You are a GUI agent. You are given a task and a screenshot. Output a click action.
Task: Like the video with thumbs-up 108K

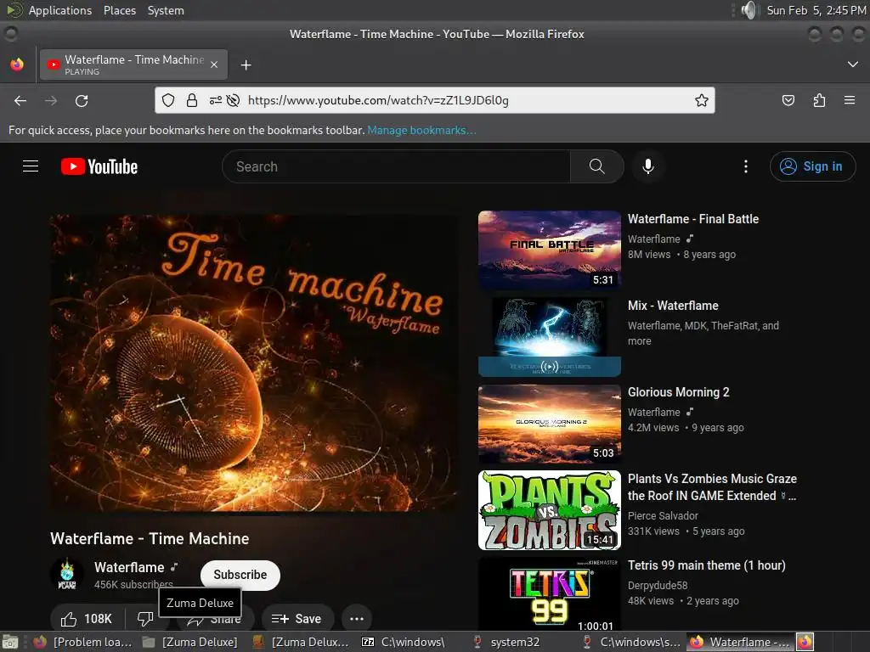87,618
